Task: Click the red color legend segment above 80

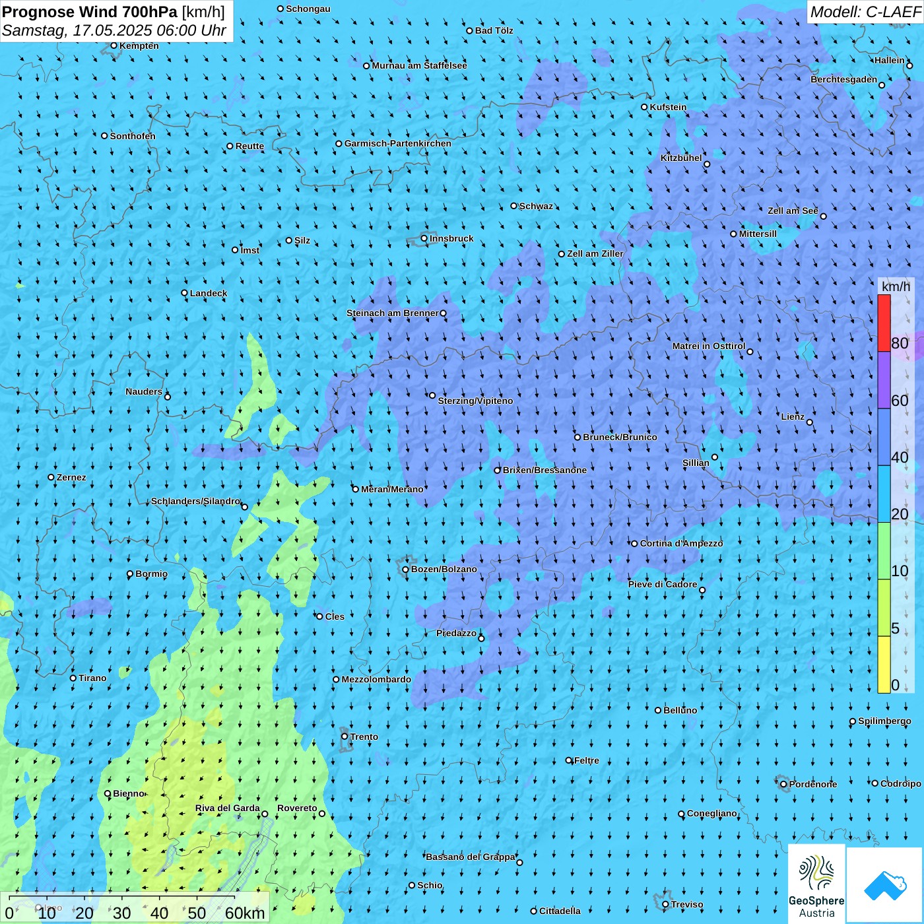Action: [x=884, y=323]
